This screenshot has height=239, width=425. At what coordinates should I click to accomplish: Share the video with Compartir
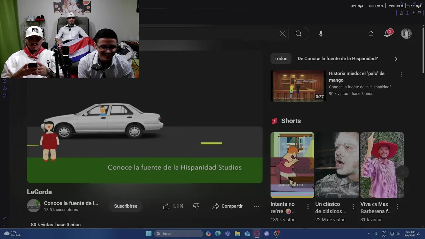(x=228, y=206)
